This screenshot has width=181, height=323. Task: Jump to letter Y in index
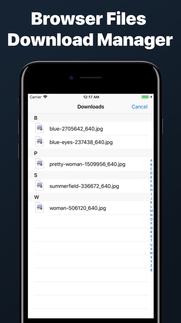(151, 261)
